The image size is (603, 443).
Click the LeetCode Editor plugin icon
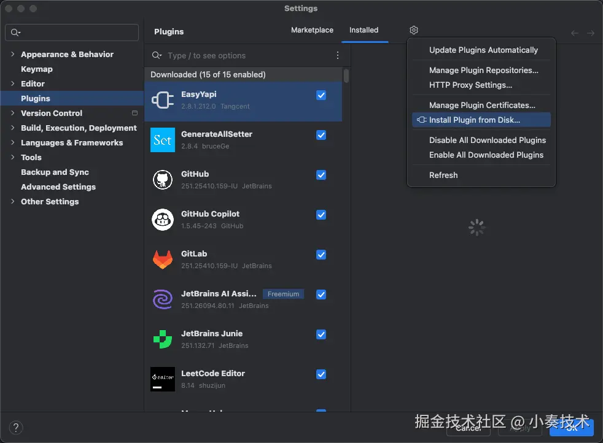[163, 379]
